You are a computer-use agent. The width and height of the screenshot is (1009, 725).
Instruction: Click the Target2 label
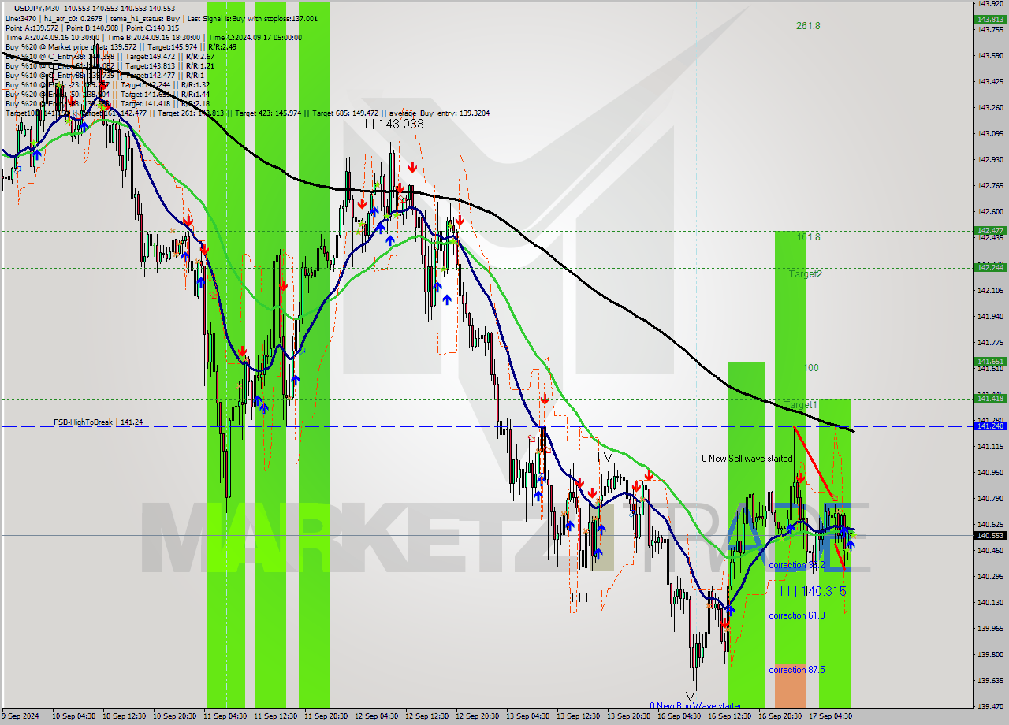[806, 273]
